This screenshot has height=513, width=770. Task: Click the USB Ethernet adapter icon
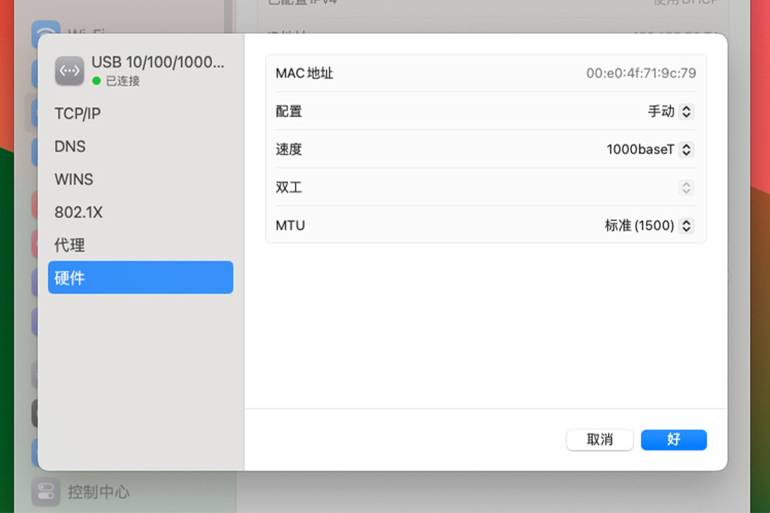[69, 71]
